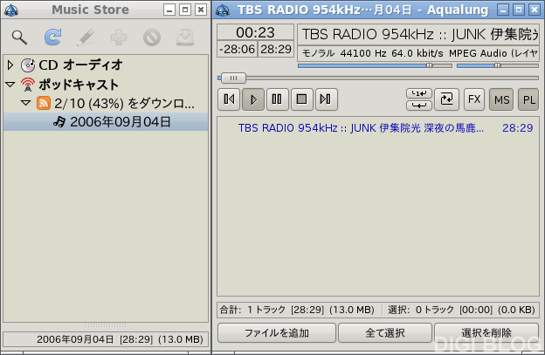Click the ファイルを追加 button
545x355 pixels.
coord(277,333)
